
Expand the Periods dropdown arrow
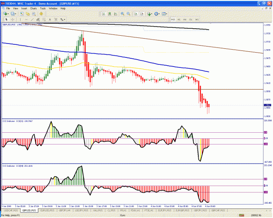[159, 14]
